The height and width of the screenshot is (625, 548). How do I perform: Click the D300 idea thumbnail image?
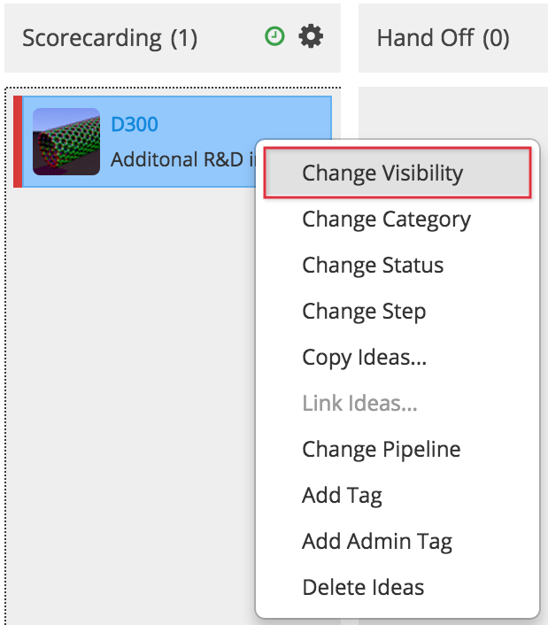66,142
